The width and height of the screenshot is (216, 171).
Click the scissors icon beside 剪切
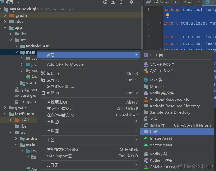pos(43,73)
